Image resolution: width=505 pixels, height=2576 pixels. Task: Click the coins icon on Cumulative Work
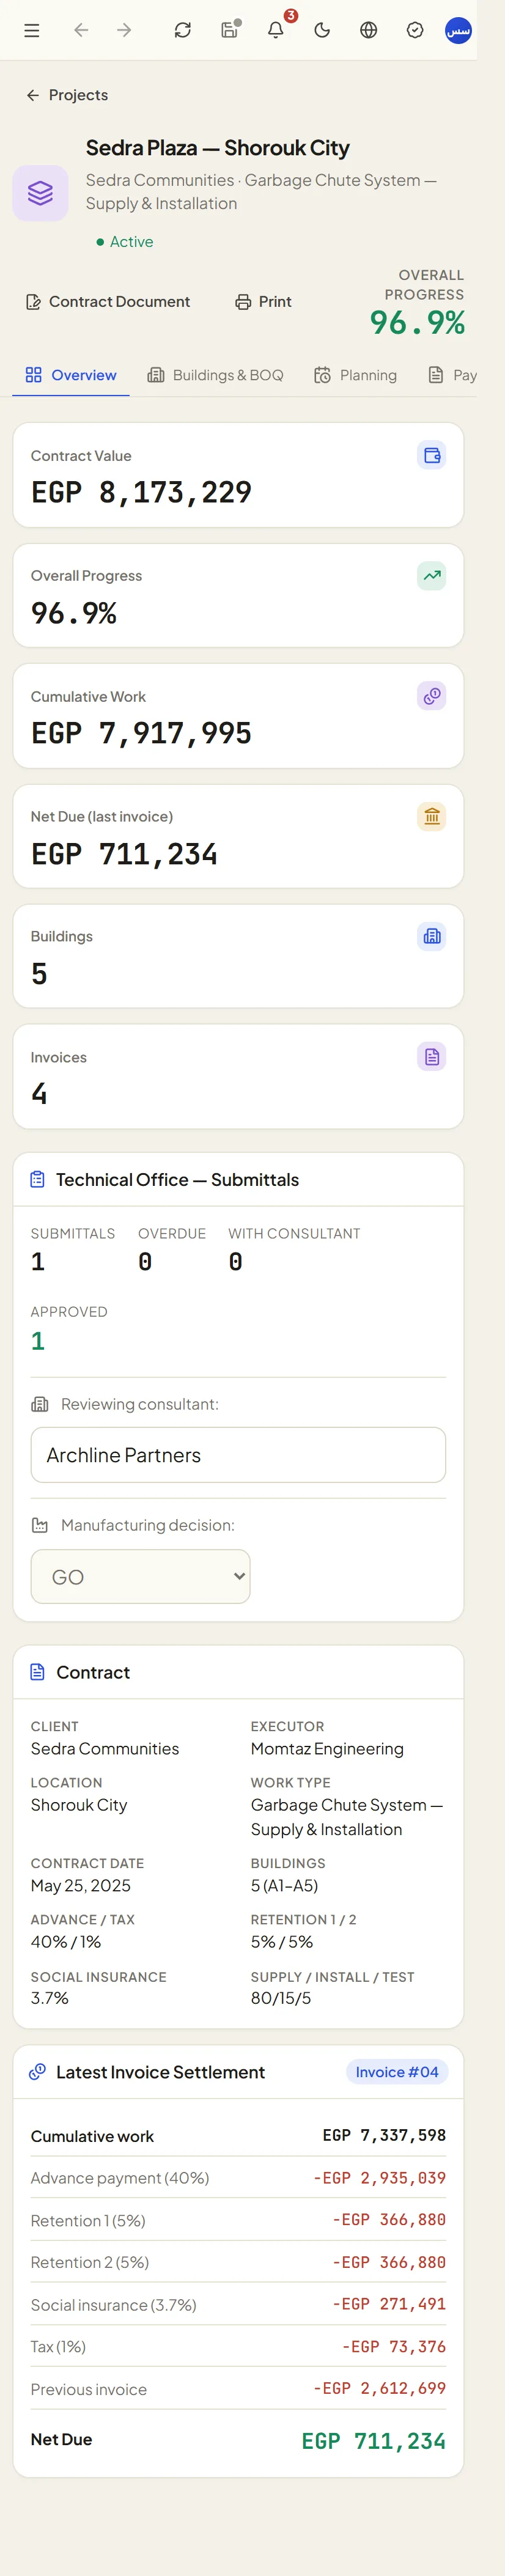[432, 696]
